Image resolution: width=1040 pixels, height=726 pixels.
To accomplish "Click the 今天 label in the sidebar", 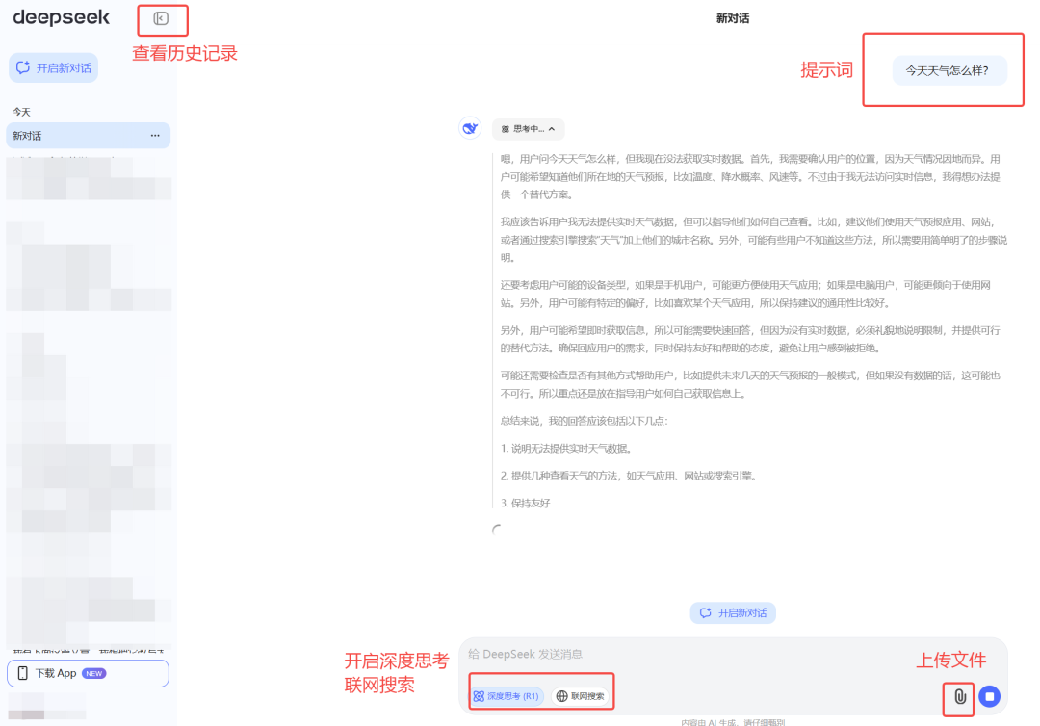I will tap(21, 112).
